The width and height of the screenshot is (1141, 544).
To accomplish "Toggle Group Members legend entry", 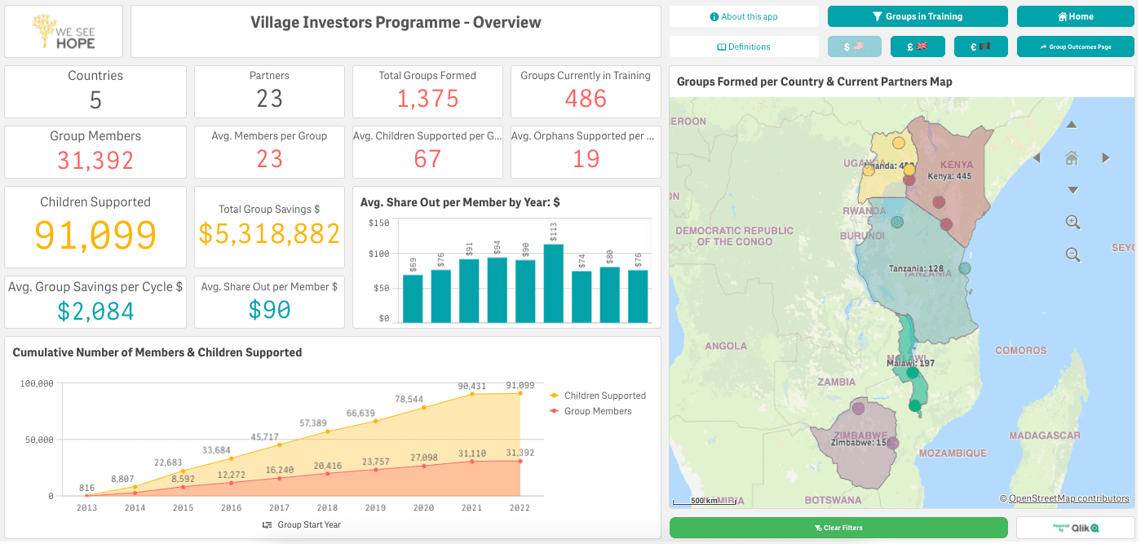I will click(x=591, y=411).
